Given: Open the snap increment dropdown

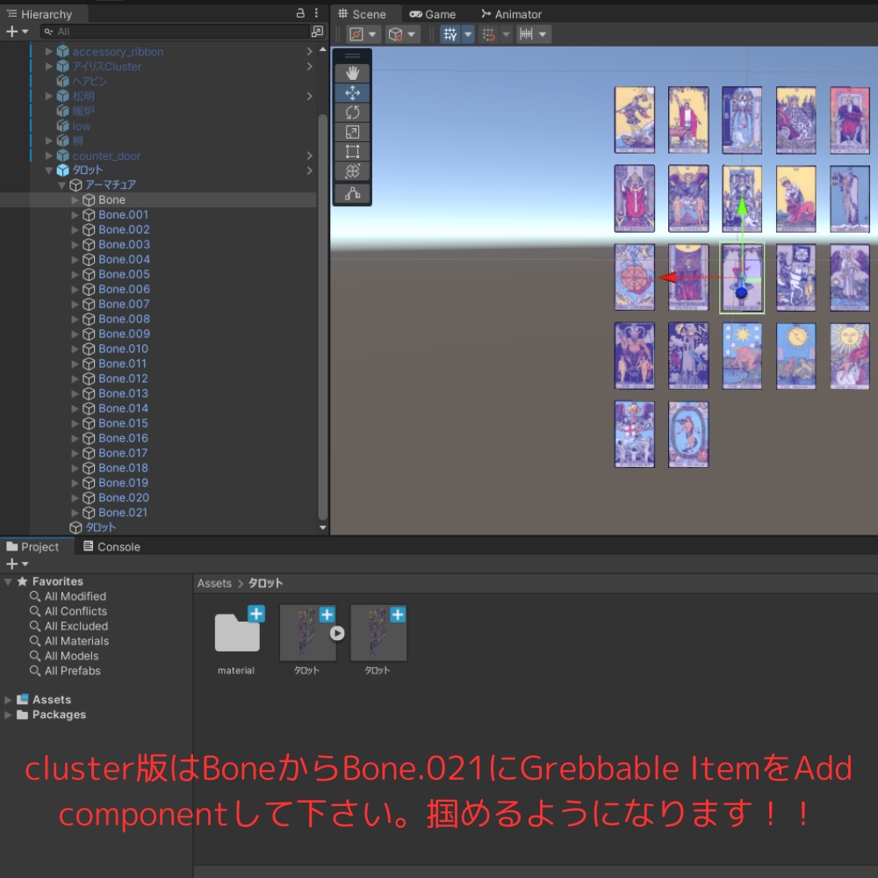Looking at the screenshot, I should (x=541, y=33).
